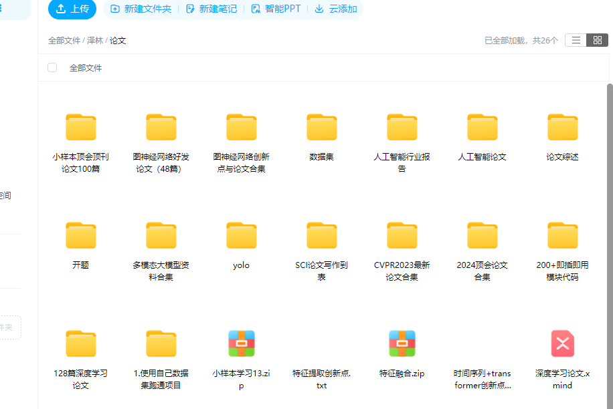Open the 论文综述 folder icon
The image size is (613, 409).
click(x=563, y=127)
